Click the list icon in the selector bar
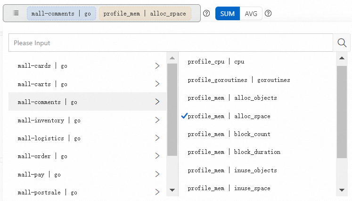Screen dimensions: 352x201 (16, 13)
